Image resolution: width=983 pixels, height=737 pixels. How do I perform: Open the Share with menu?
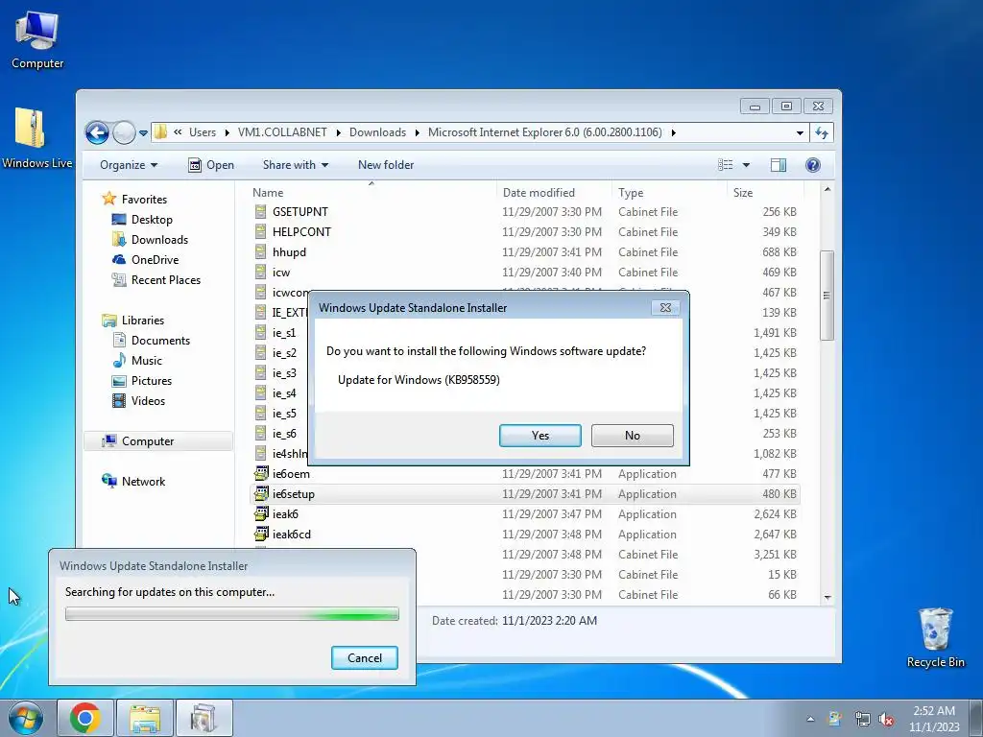click(x=296, y=165)
